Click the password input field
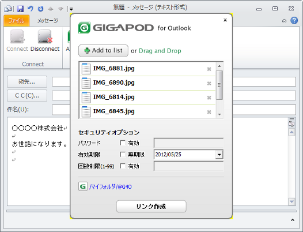 [188, 143]
